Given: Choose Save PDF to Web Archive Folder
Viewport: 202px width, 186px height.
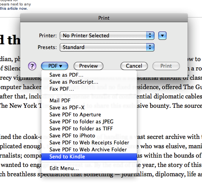Looking at the screenshot, I should click(x=89, y=149).
